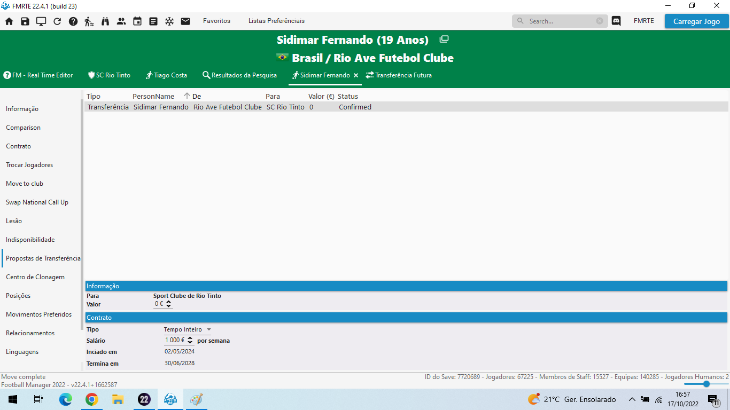Adjust the Salário 1 000 € spinner arrows
730x410 pixels.
190,341
